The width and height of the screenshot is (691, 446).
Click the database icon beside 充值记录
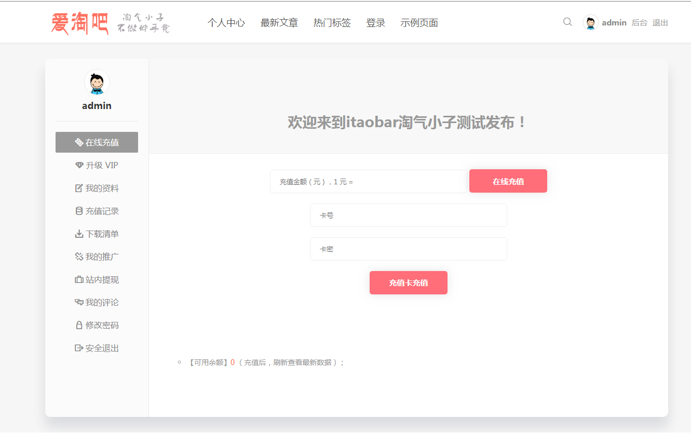coord(79,211)
